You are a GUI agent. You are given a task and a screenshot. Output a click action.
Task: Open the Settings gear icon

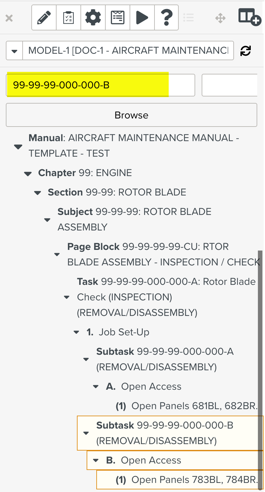click(93, 18)
